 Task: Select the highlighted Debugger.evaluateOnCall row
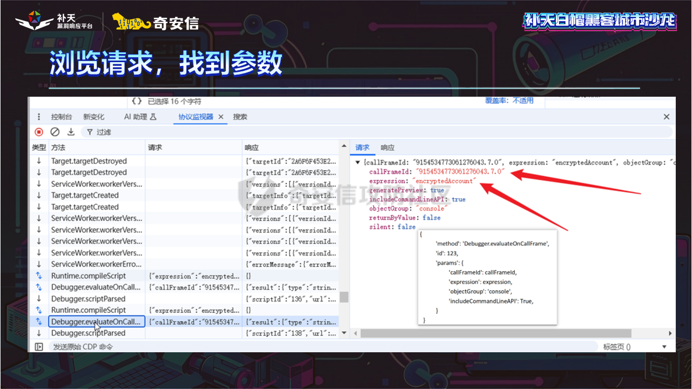184,321
